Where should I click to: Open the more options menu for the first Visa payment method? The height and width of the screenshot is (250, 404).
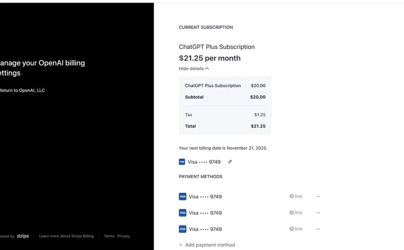318,196
